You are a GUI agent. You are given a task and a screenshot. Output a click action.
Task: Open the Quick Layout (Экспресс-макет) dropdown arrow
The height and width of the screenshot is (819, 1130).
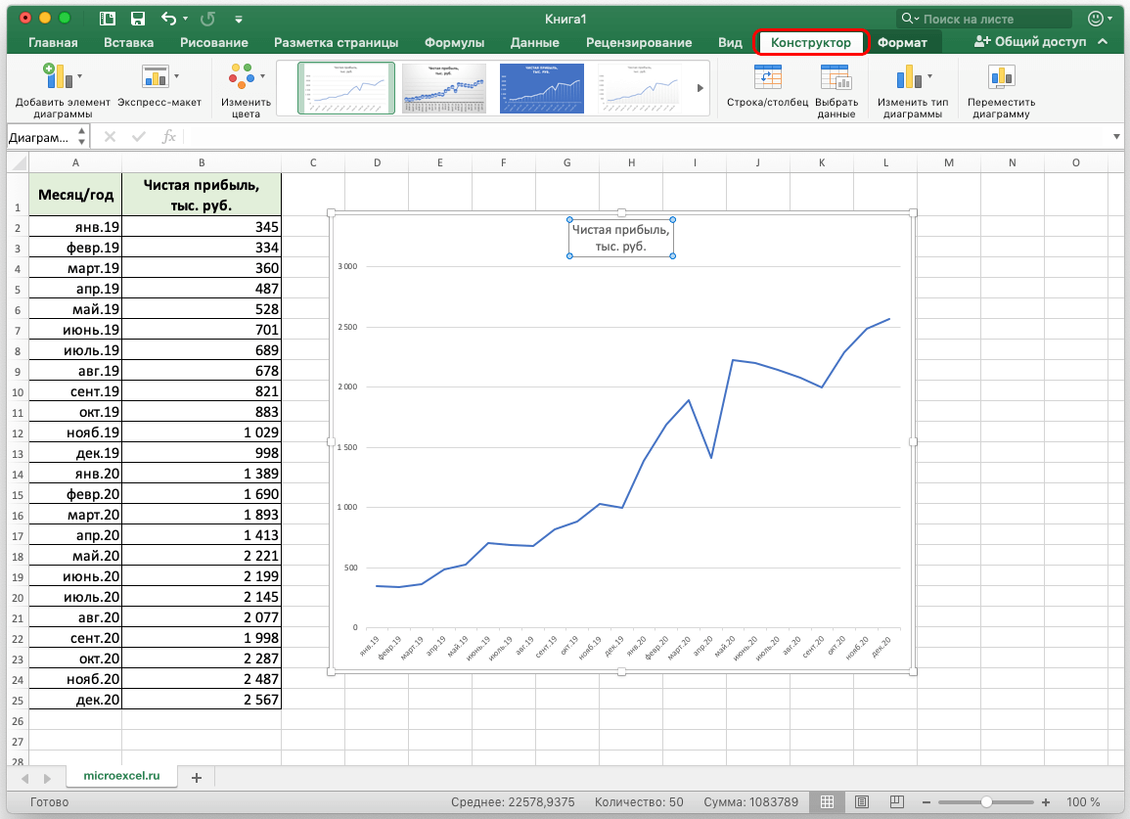tap(176, 76)
